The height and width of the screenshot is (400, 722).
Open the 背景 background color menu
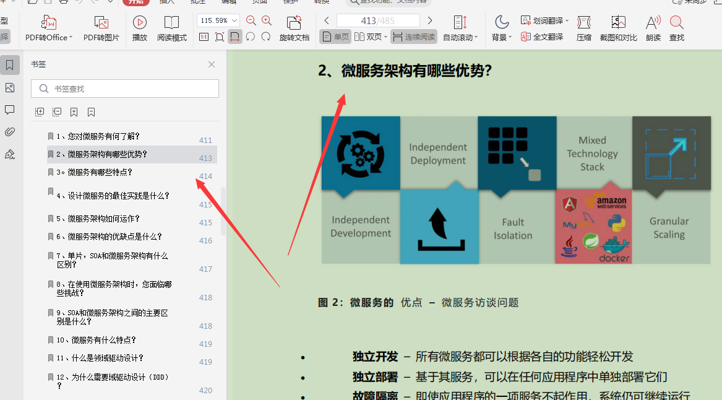[x=501, y=28]
